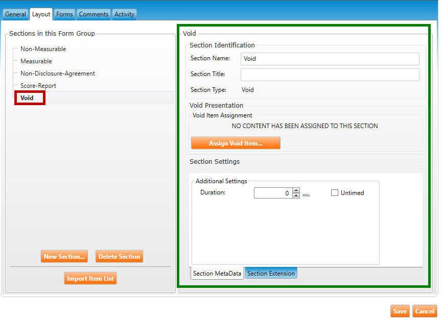This screenshot has height=320, width=443.
Task: Open the Forms tab
Action: (x=64, y=14)
